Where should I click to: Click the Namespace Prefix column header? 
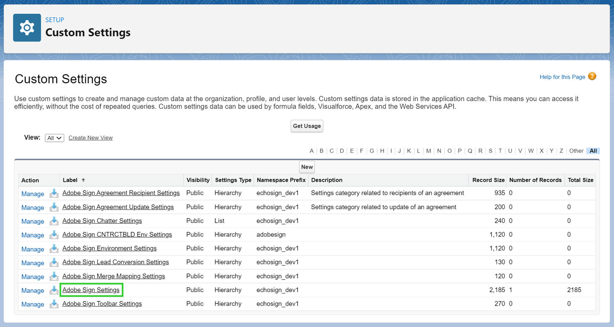click(281, 180)
